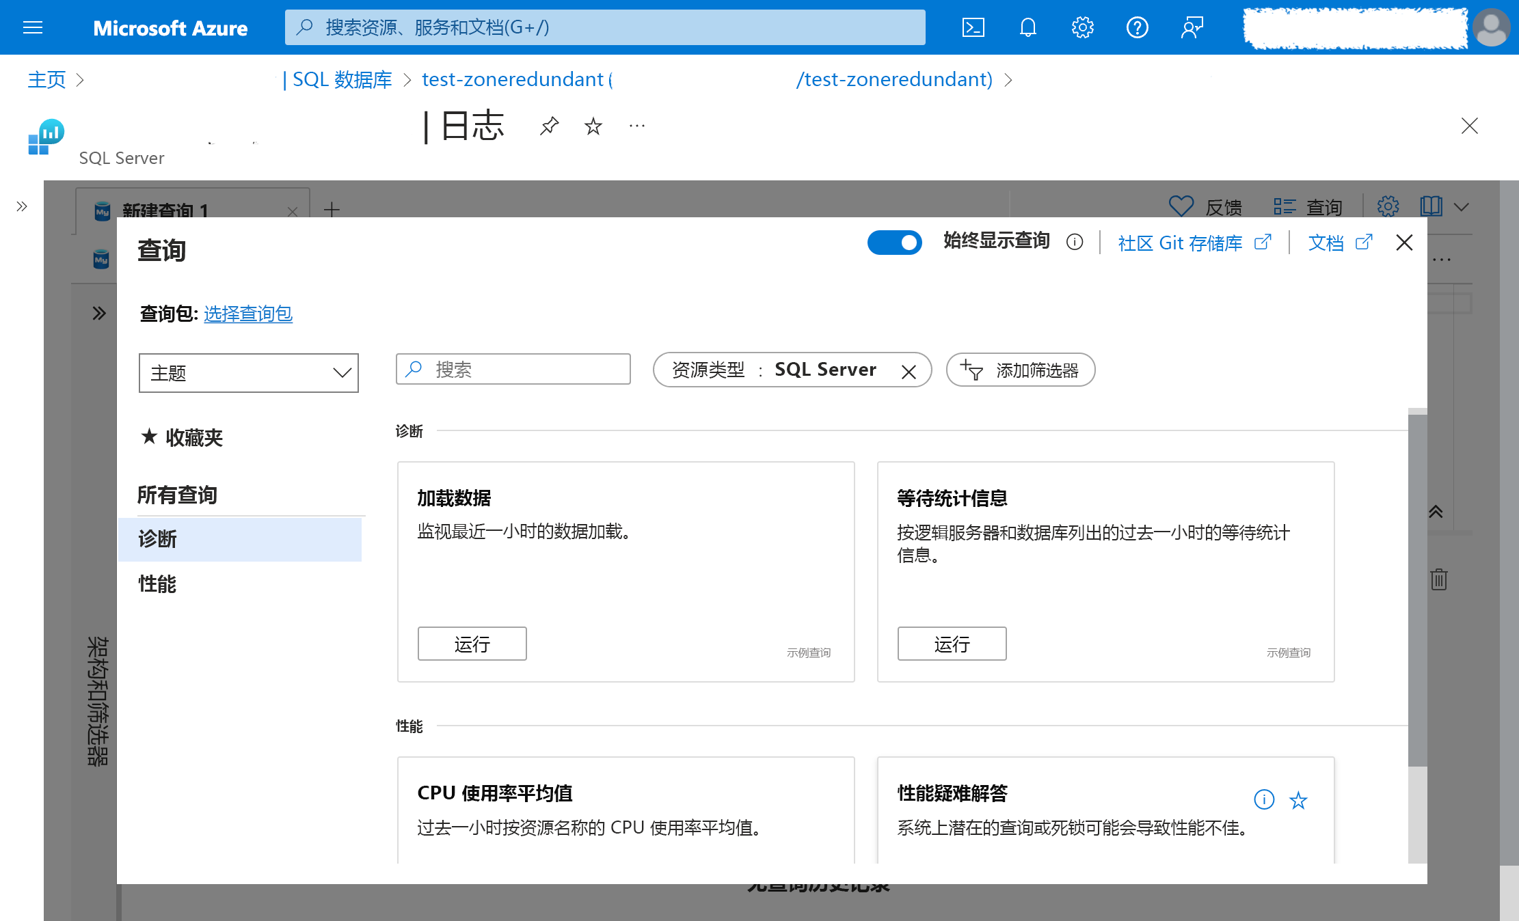Open the hamburger portal menu
The image size is (1519, 921).
tap(33, 27)
